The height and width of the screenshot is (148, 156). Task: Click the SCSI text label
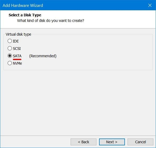[17, 48]
